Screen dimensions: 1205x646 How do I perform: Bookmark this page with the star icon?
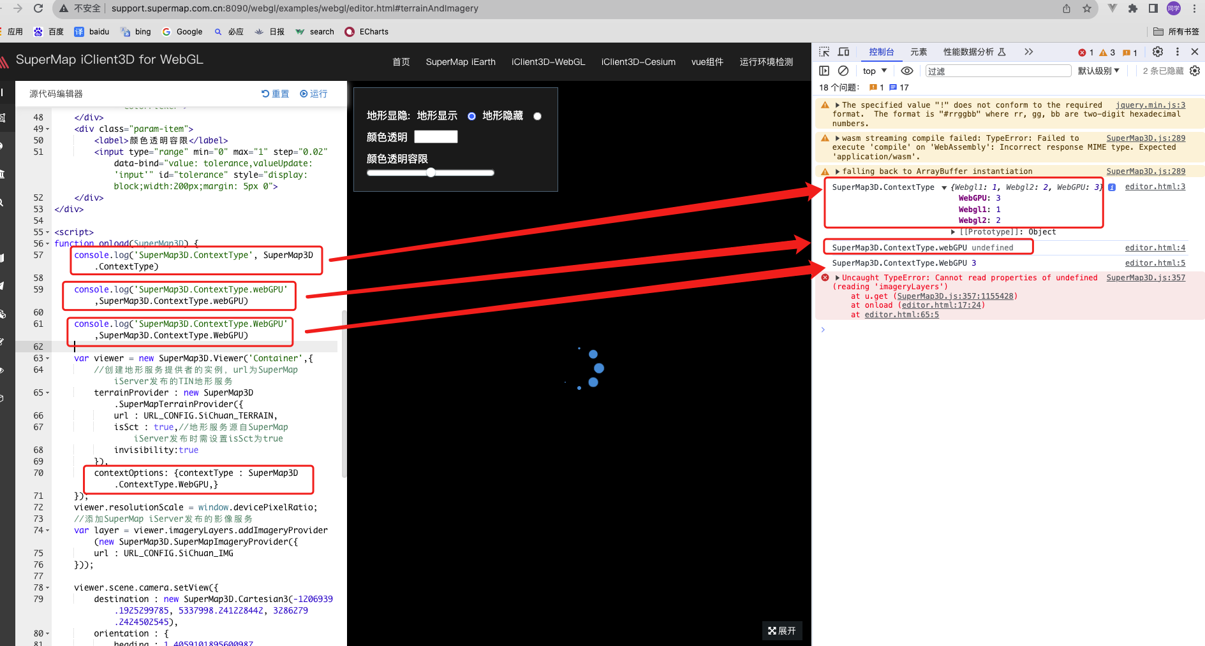tap(1087, 8)
